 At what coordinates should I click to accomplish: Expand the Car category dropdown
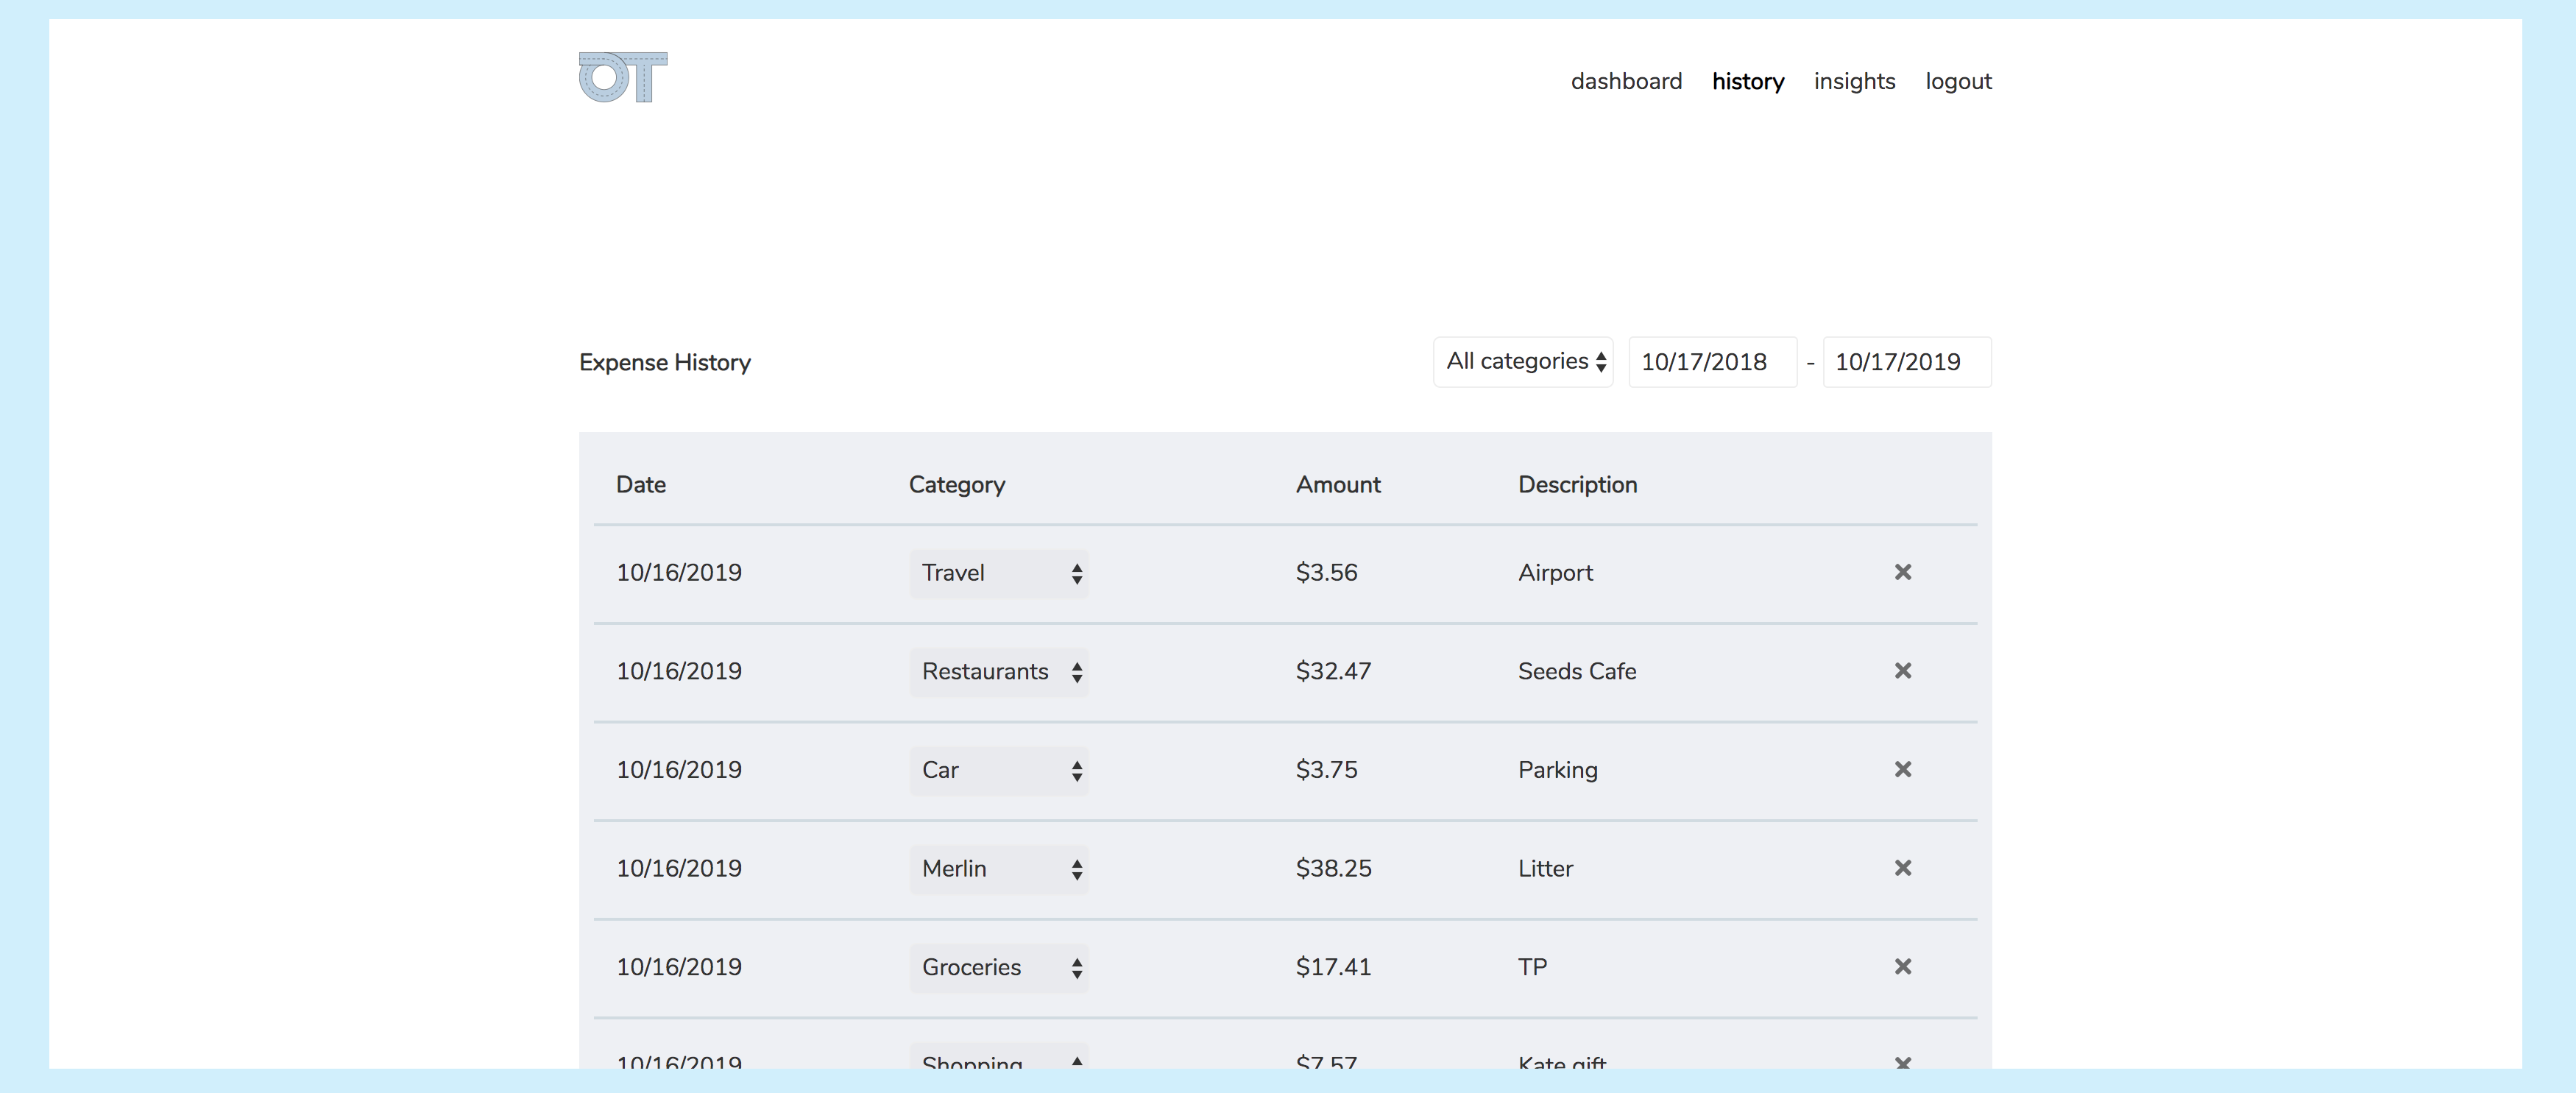coord(998,770)
